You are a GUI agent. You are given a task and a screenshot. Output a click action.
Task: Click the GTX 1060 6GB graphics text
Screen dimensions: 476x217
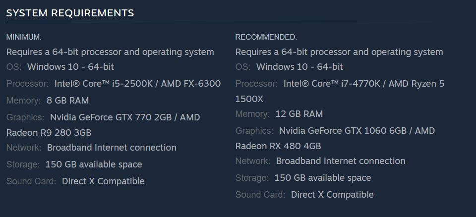point(357,131)
